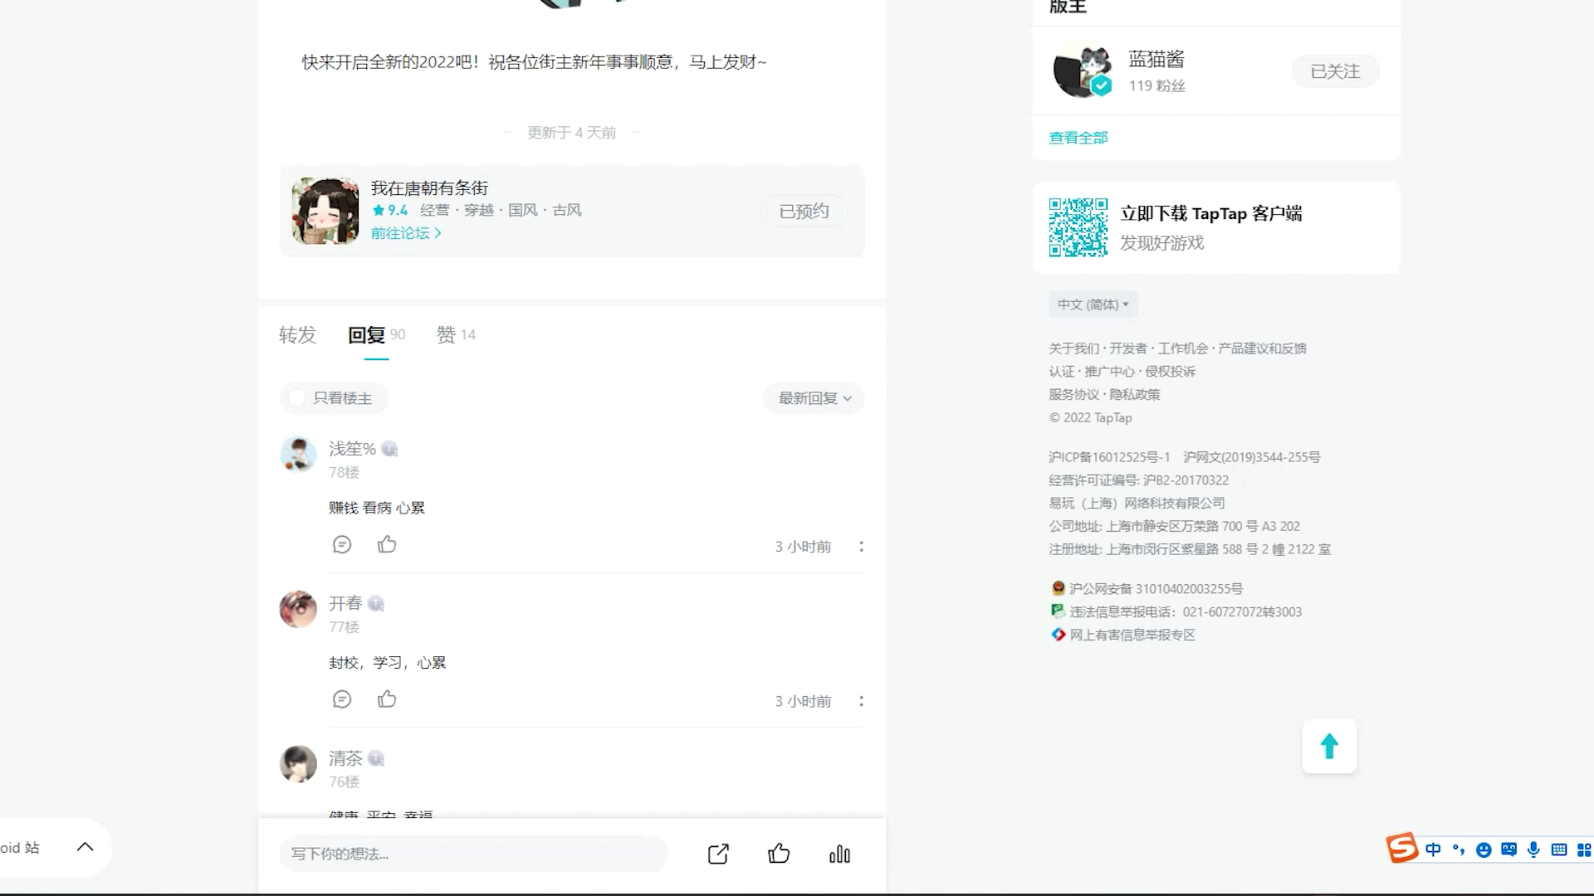Open the stats bar-chart icon at bottom
1594x896 pixels.
[x=840, y=854]
